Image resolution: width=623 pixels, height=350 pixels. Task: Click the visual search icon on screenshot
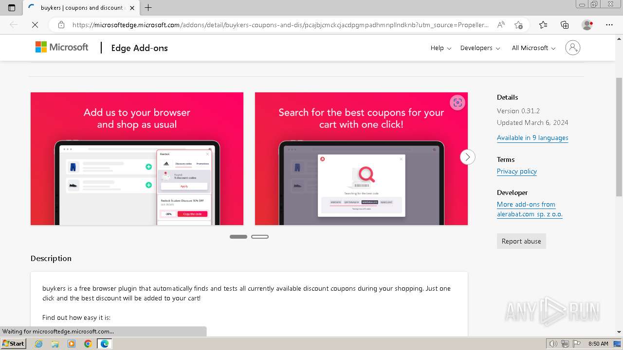pyautogui.click(x=457, y=103)
